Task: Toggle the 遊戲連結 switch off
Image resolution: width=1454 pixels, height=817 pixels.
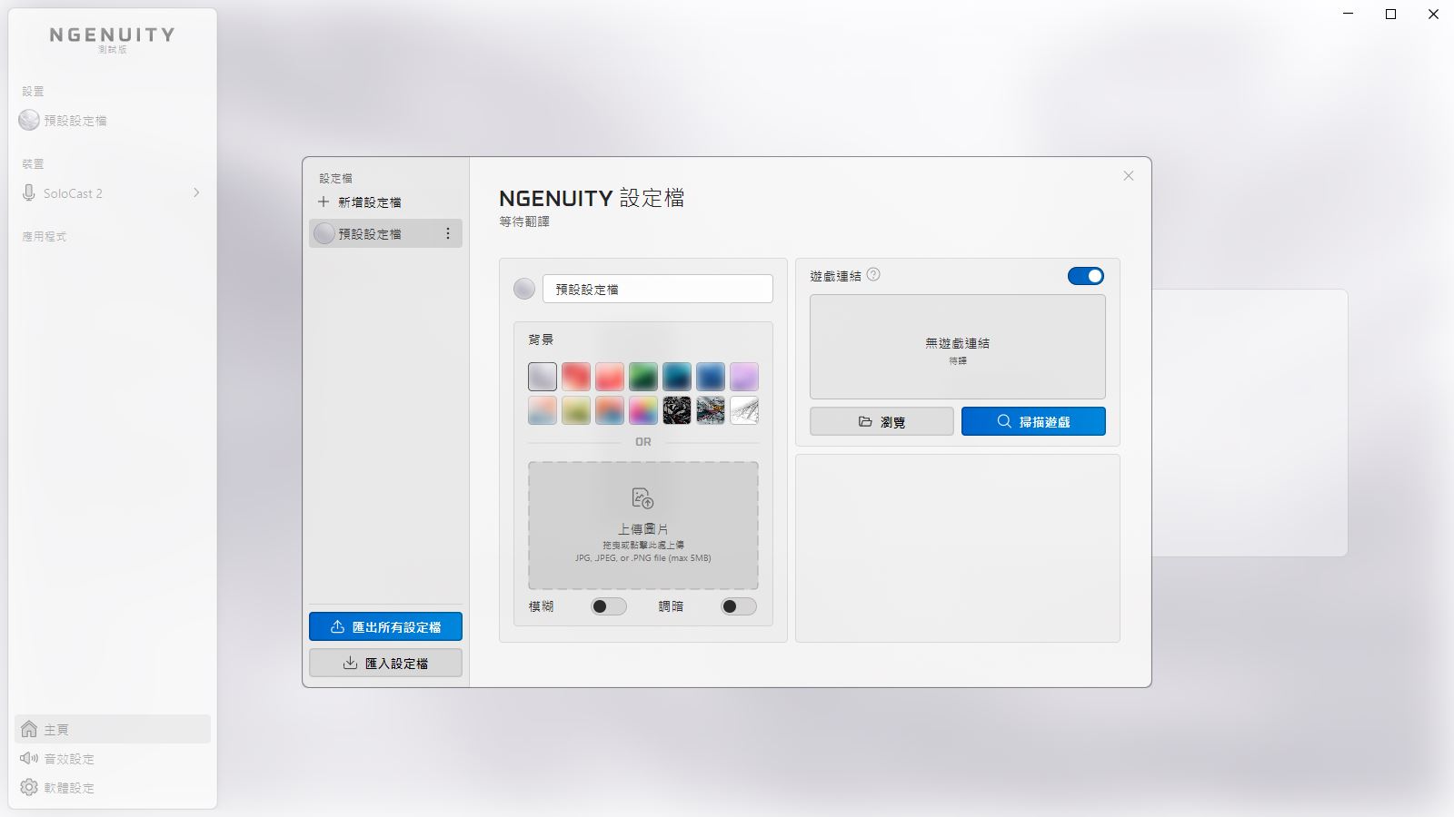Action: coord(1086,276)
